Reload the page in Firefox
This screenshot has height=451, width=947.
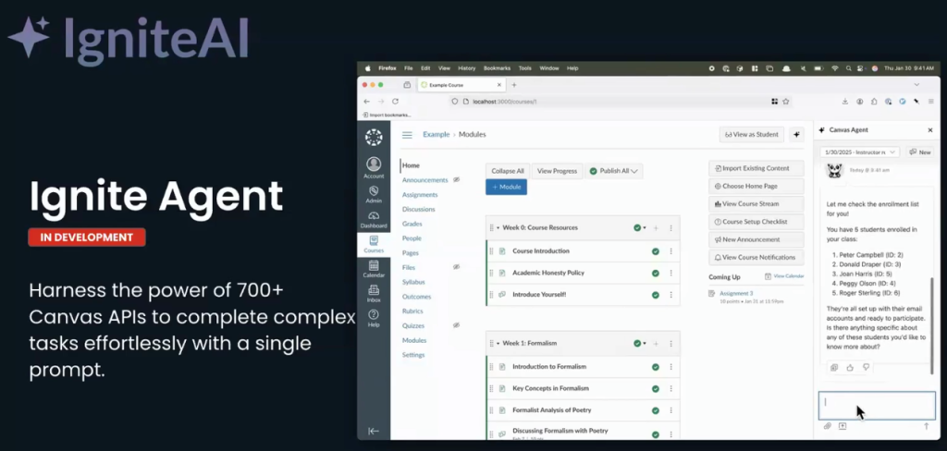click(395, 102)
